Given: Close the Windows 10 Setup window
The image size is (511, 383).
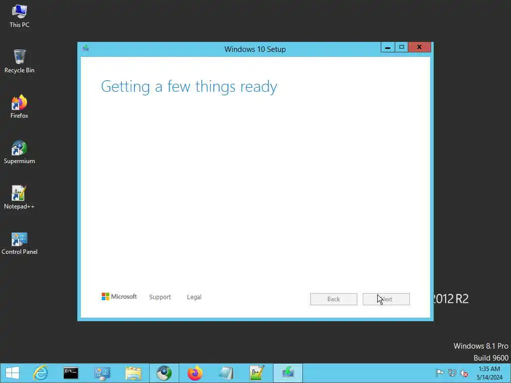Looking at the screenshot, I should [x=419, y=47].
